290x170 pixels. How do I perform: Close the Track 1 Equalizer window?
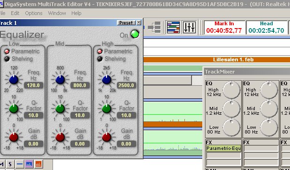coord(139,22)
